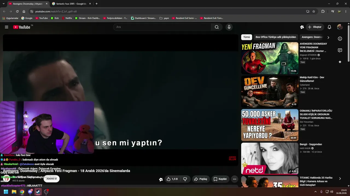
Task: Click the sparkle Ask icon on the right rail
Action: click(x=340, y=62)
